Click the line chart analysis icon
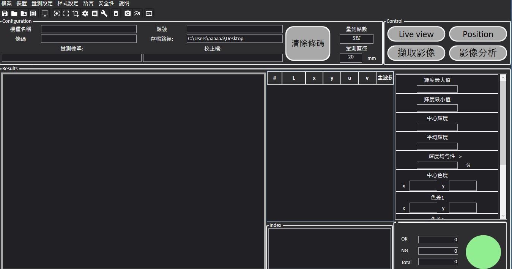The width and height of the screenshot is (512, 269). (137, 13)
